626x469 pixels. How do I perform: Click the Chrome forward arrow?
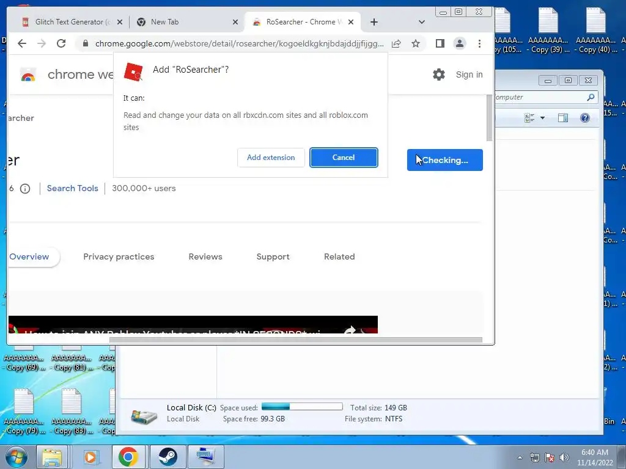42,43
